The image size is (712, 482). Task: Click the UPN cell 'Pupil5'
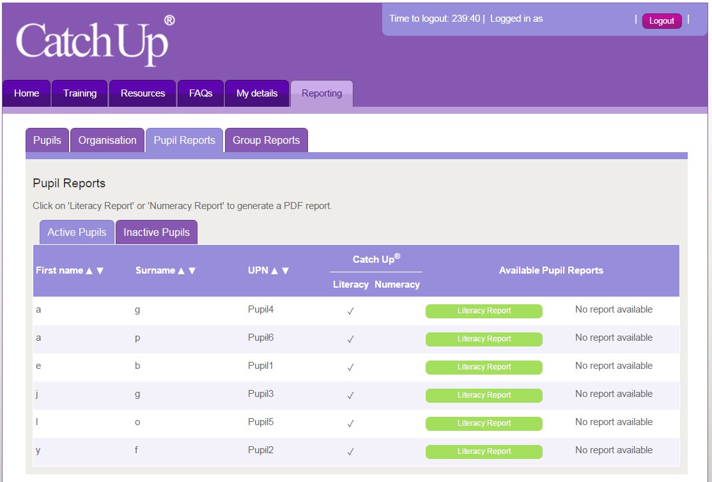click(x=261, y=422)
